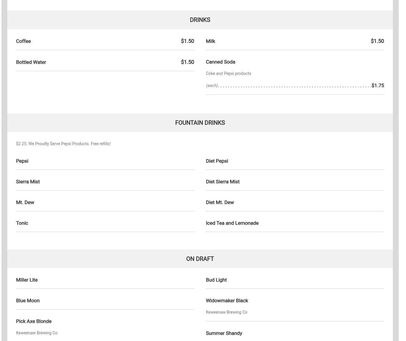Click the Coffee menu item

23,41
